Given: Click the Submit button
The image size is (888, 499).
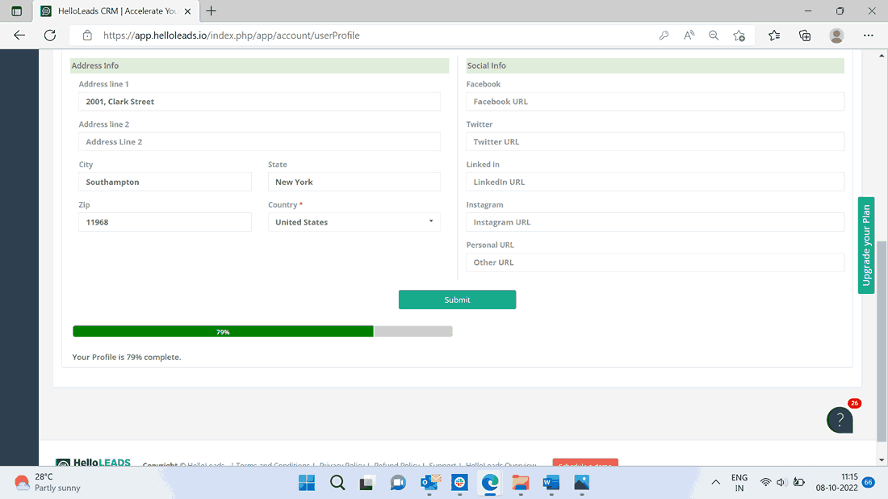Looking at the screenshot, I should coord(457,300).
